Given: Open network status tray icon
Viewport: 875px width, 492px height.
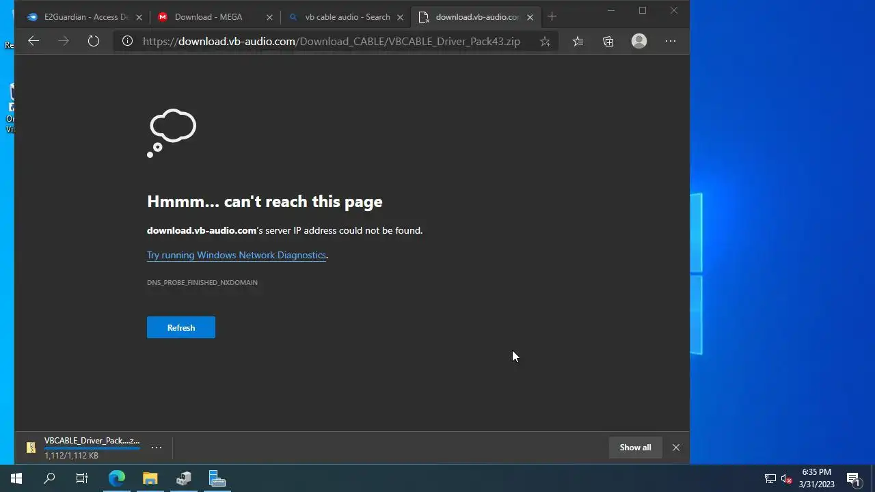Looking at the screenshot, I should (x=770, y=478).
